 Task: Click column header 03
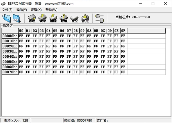pyautogui.click(x=42, y=31)
